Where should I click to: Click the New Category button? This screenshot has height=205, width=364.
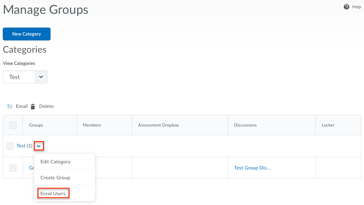pos(27,34)
